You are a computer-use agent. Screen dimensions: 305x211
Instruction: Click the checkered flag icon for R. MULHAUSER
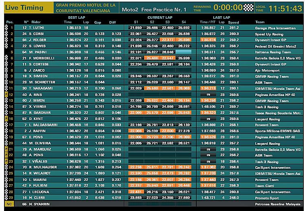pos(6,167)
